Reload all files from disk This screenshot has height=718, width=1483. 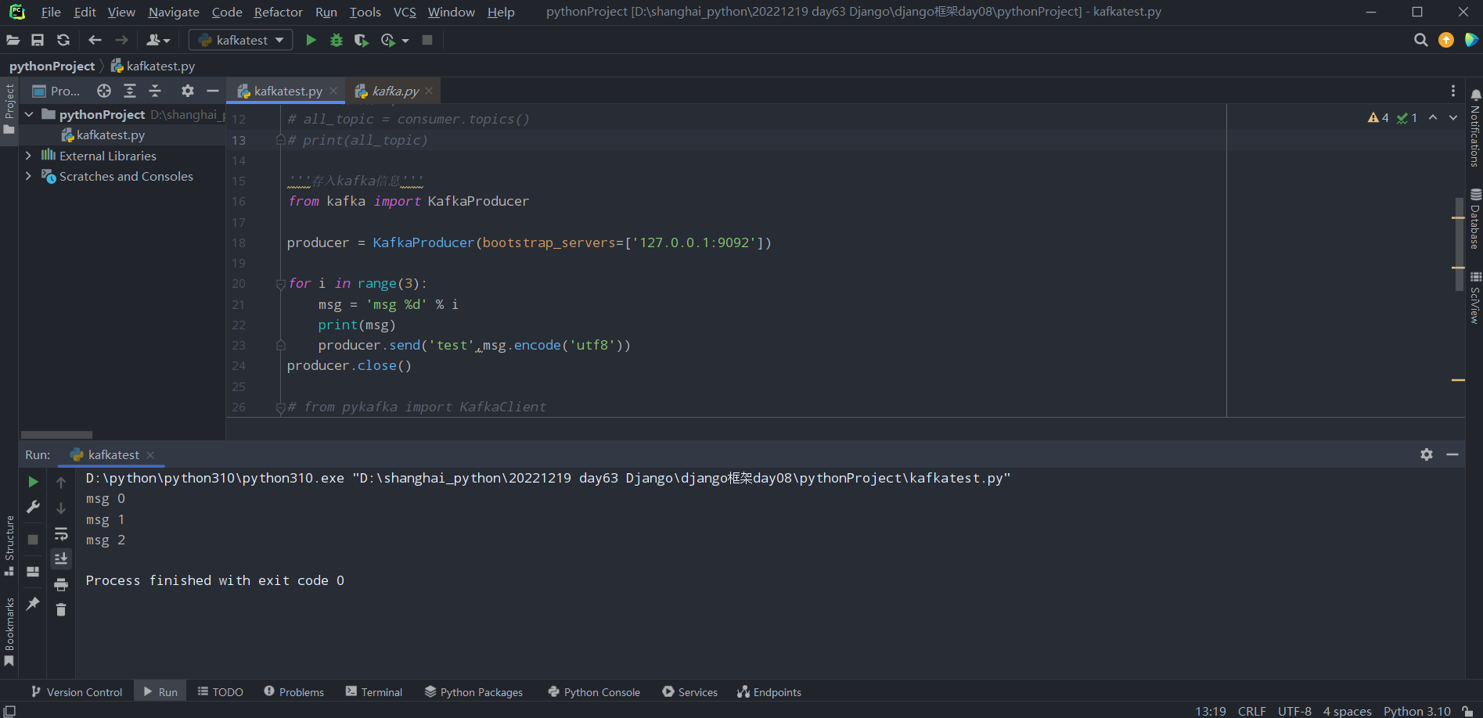click(63, 40)
